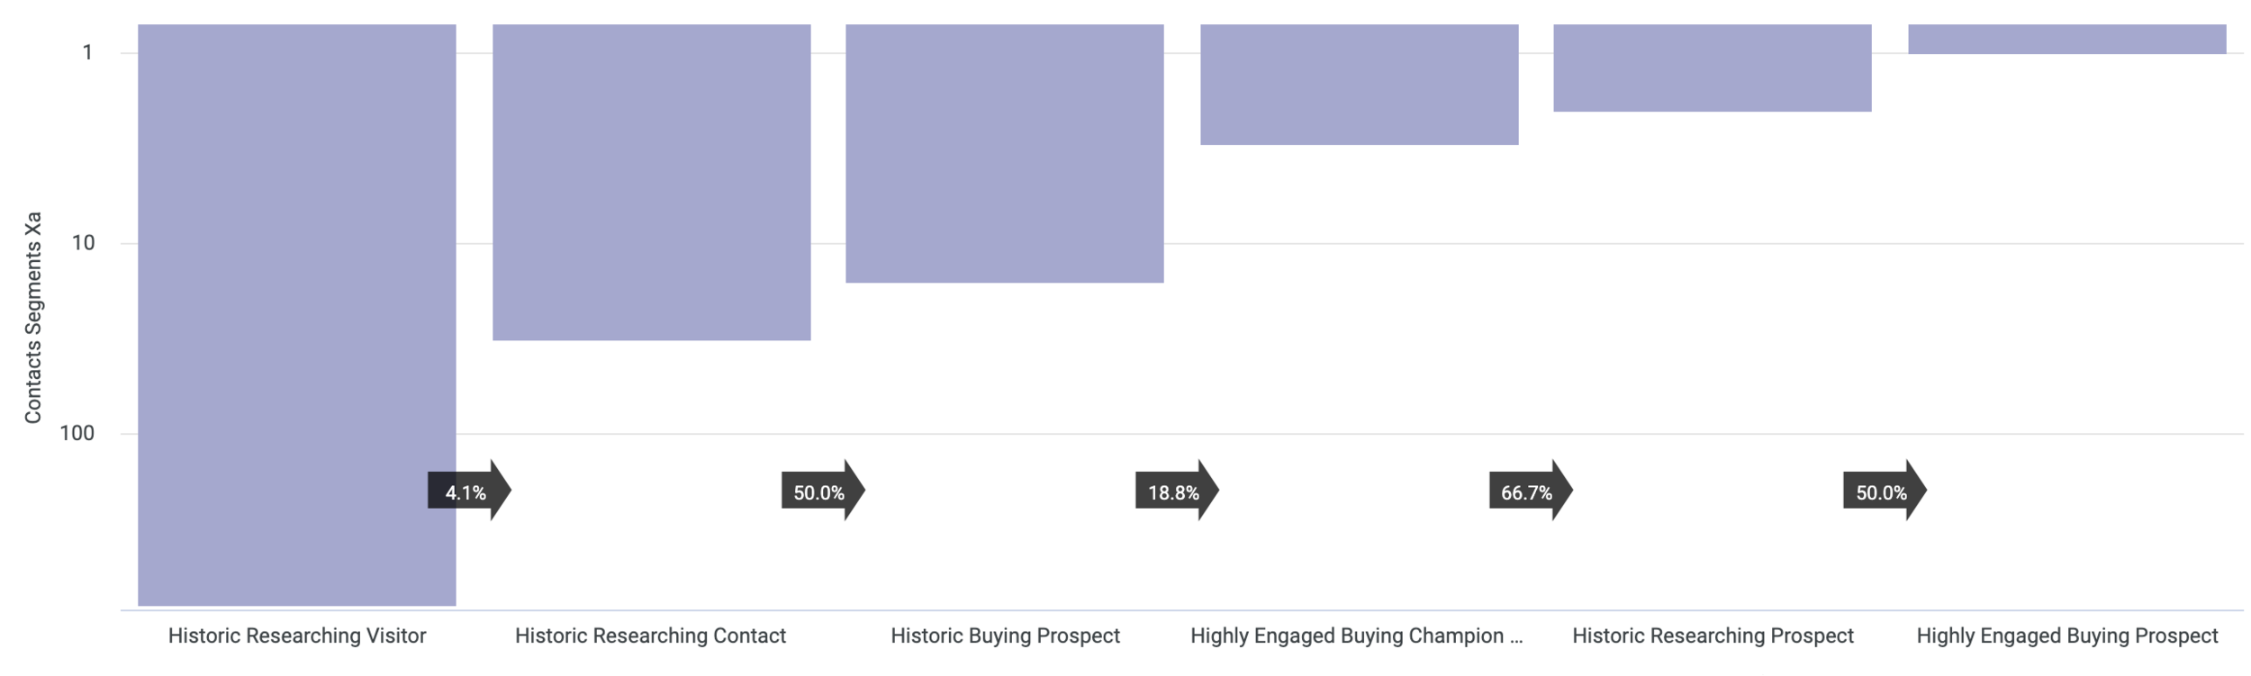Click the 100 tick on the y-axis
Screen dimensions: 2251x676
(x=77, y=433)
